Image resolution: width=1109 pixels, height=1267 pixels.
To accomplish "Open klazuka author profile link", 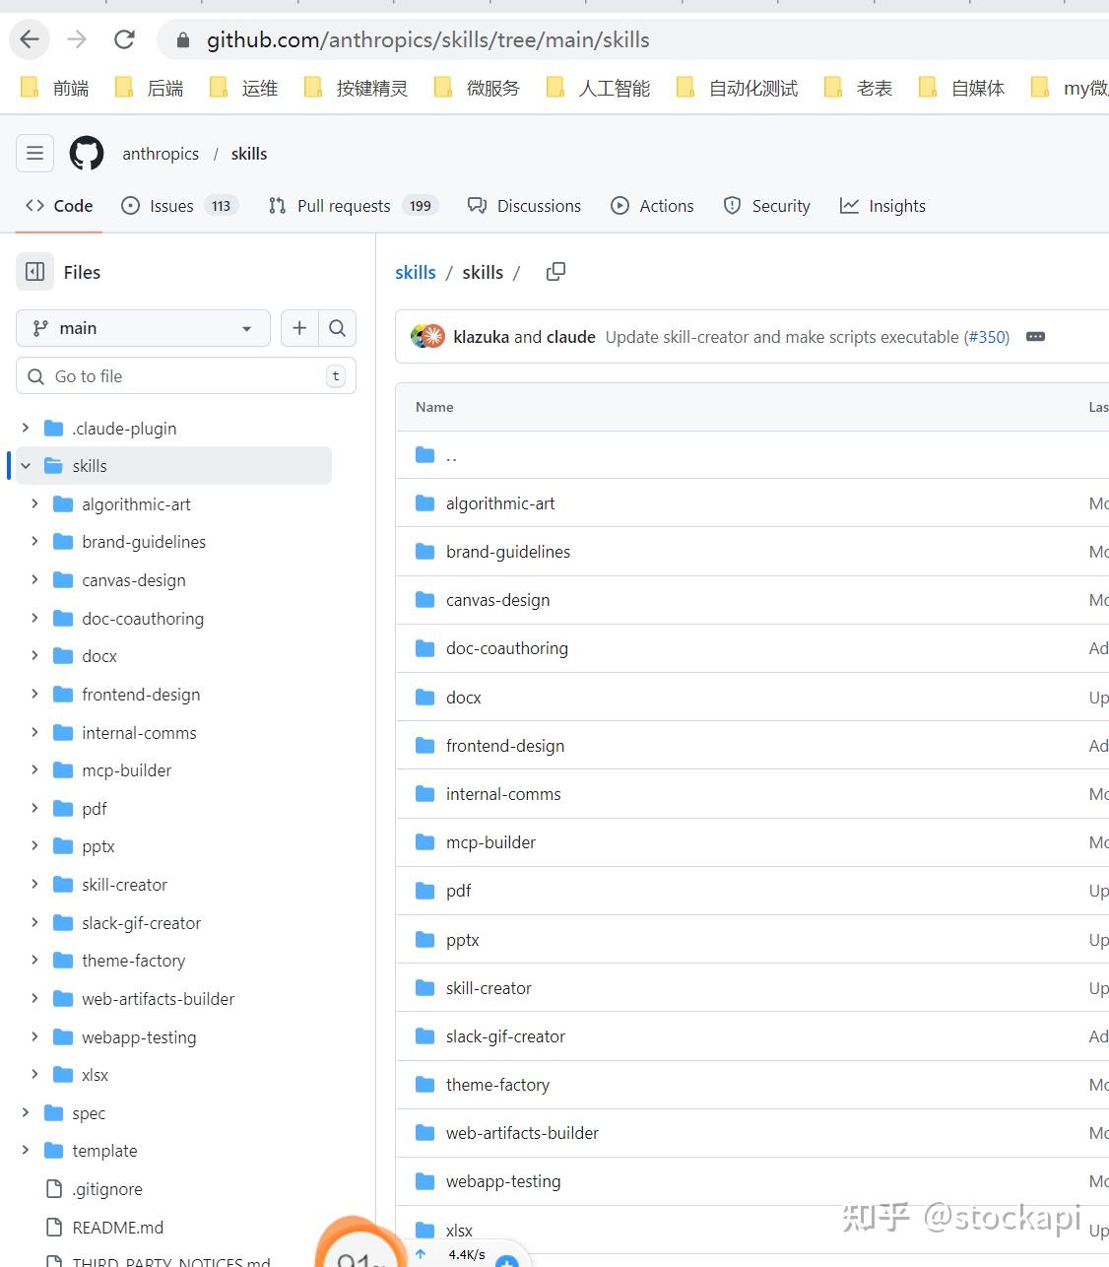I will [482, 337].
